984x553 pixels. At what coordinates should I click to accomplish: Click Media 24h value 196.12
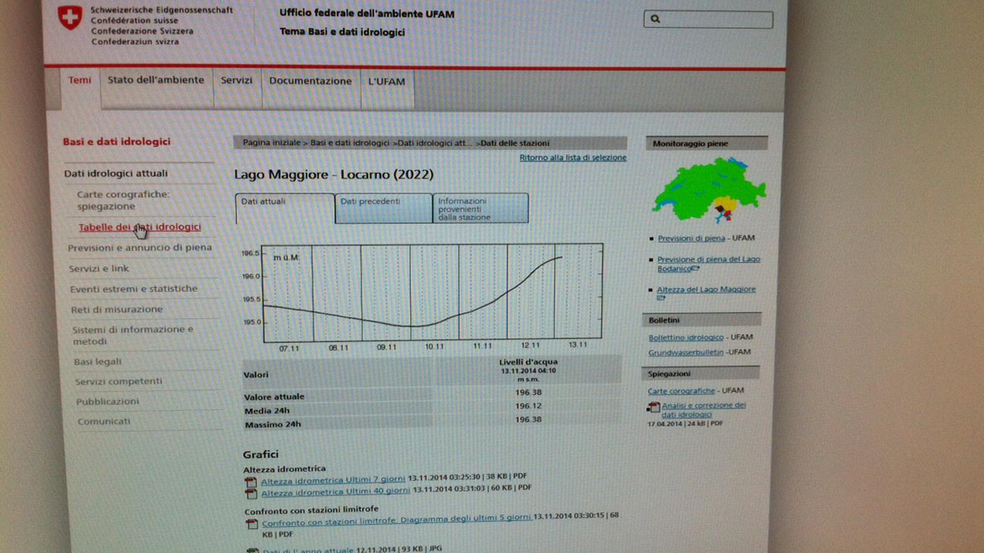528,406
